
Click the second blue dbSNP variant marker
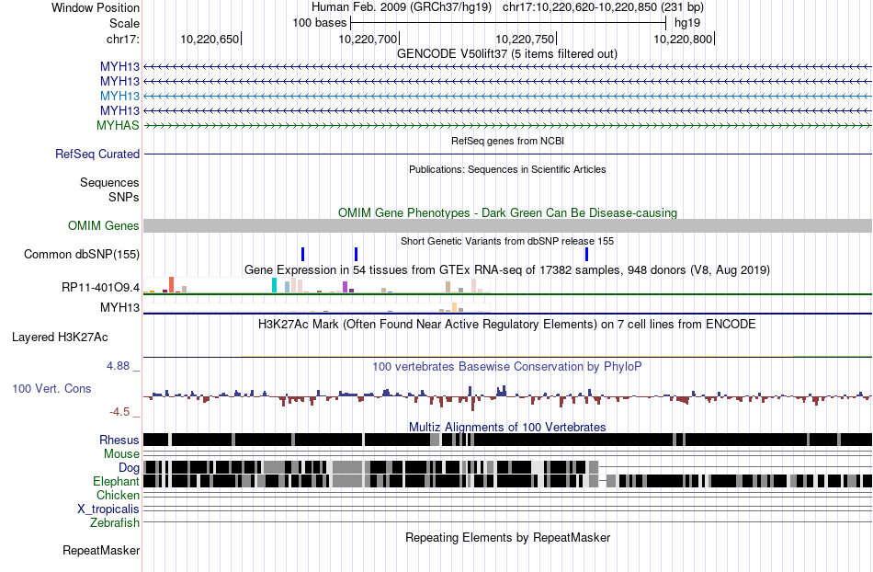point(357,254)
